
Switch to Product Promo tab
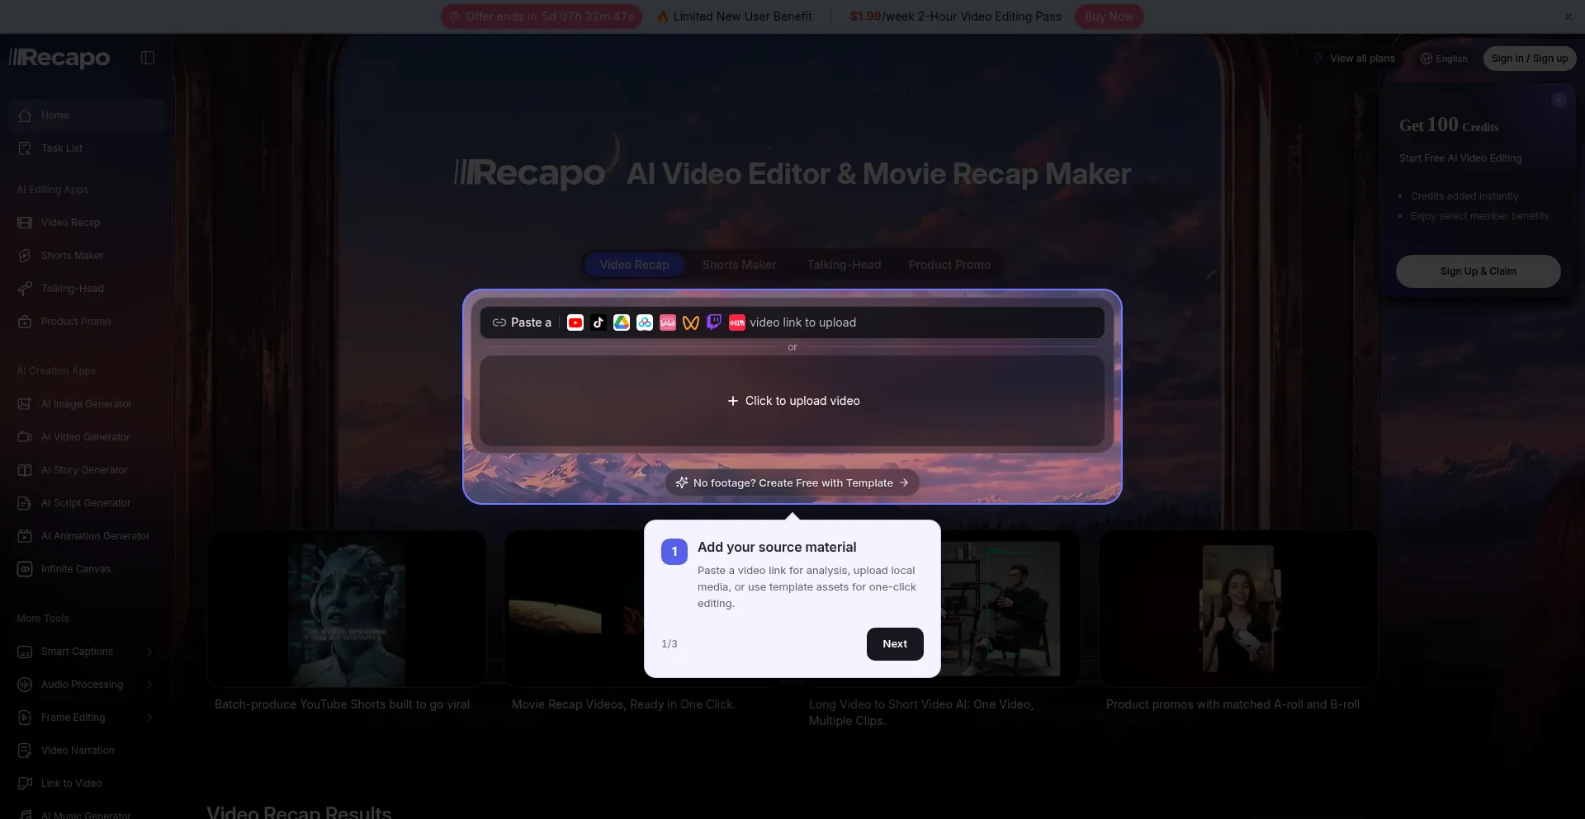click(949, 265)
